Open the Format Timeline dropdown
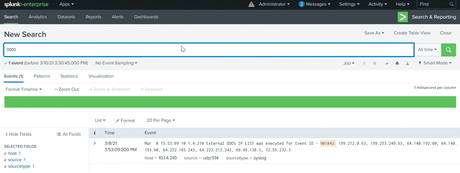 (24, 89)
